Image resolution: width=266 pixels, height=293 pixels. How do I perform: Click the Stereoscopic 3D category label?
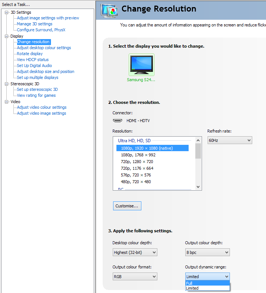(25, 84)
